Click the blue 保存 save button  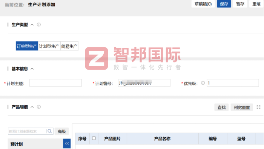[x=224, y=4]
